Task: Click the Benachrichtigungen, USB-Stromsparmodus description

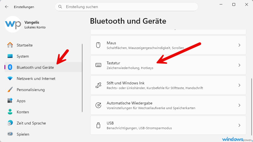Action: (x=139, y=128)
